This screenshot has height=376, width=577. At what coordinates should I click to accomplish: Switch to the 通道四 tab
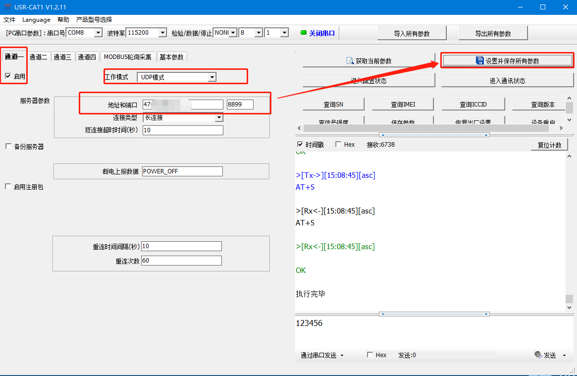87,56
